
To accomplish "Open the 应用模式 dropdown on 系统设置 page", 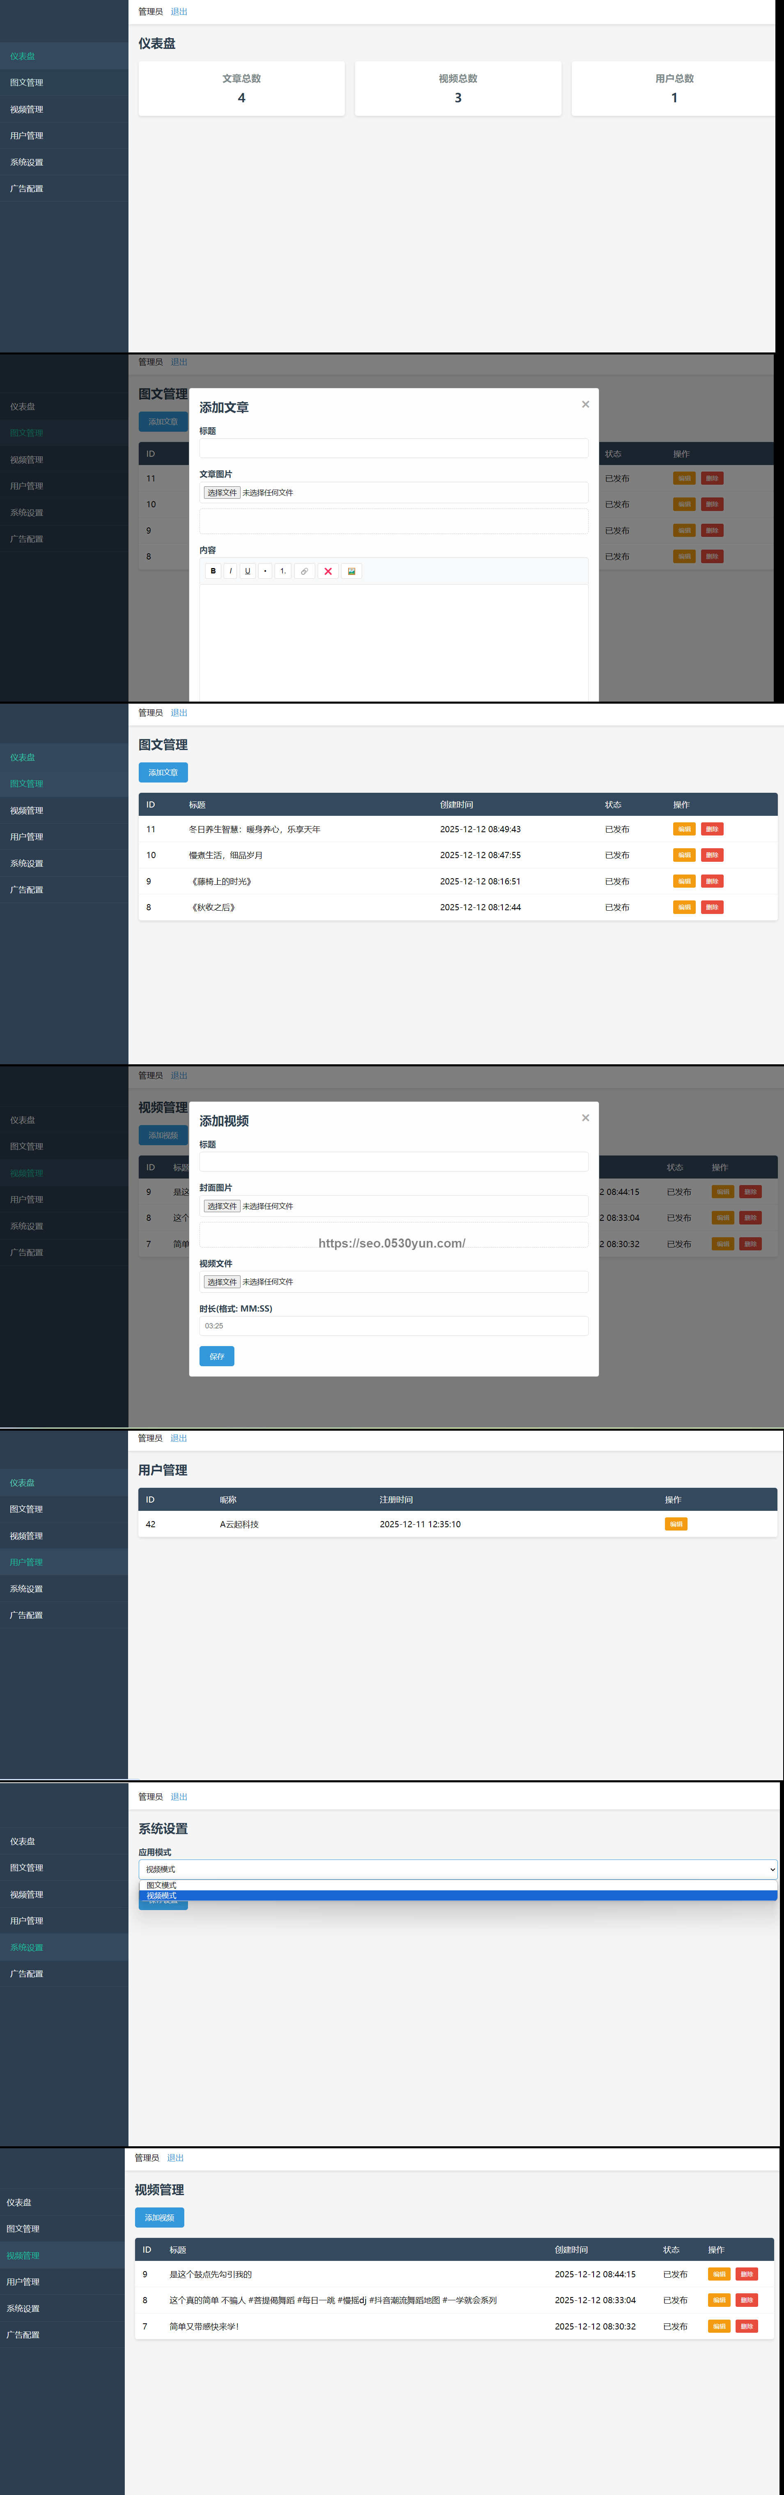I will pos(458,1869).
